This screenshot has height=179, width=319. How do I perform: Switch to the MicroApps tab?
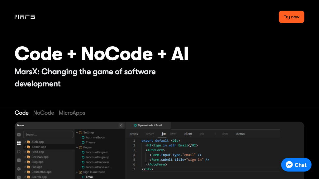click(72, 113)
